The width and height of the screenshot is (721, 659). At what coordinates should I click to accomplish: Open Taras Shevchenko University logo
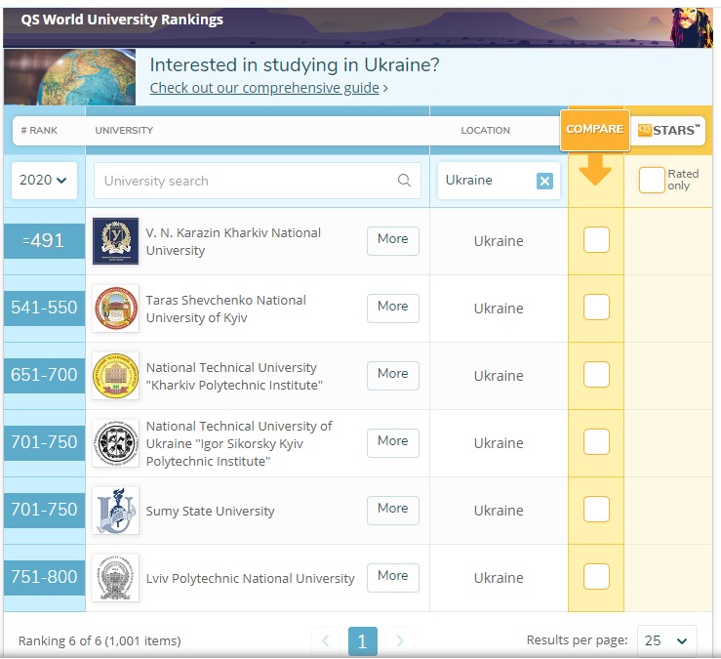(115, 308)
